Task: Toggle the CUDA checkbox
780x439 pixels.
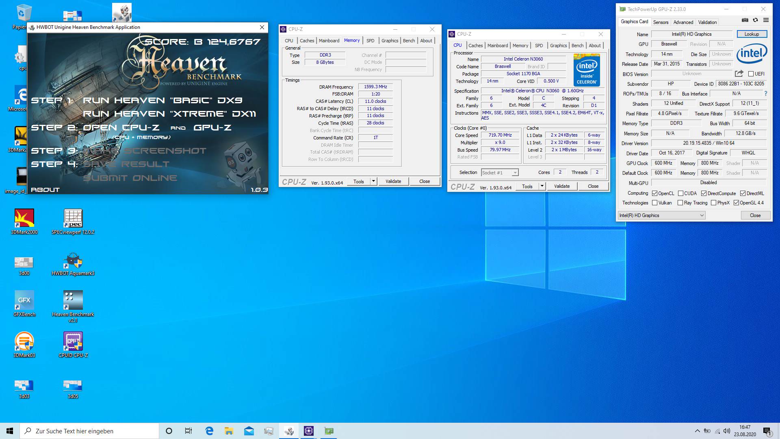Action: pyautogui.click(x=680, y=193)
